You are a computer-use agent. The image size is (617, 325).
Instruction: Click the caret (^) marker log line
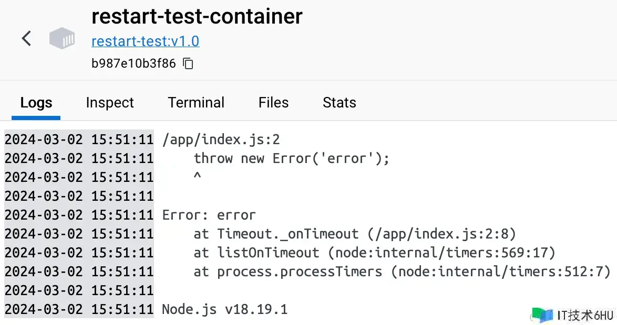pos(198,177)
